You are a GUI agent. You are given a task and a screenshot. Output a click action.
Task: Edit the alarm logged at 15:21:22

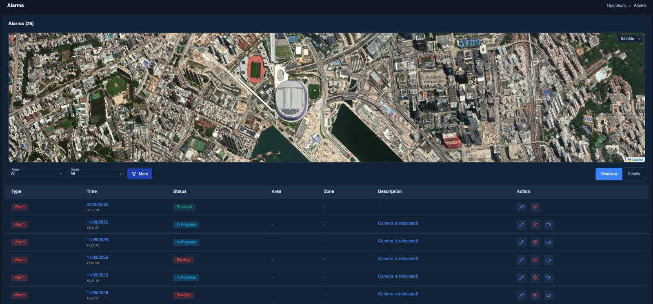point(522,242)
